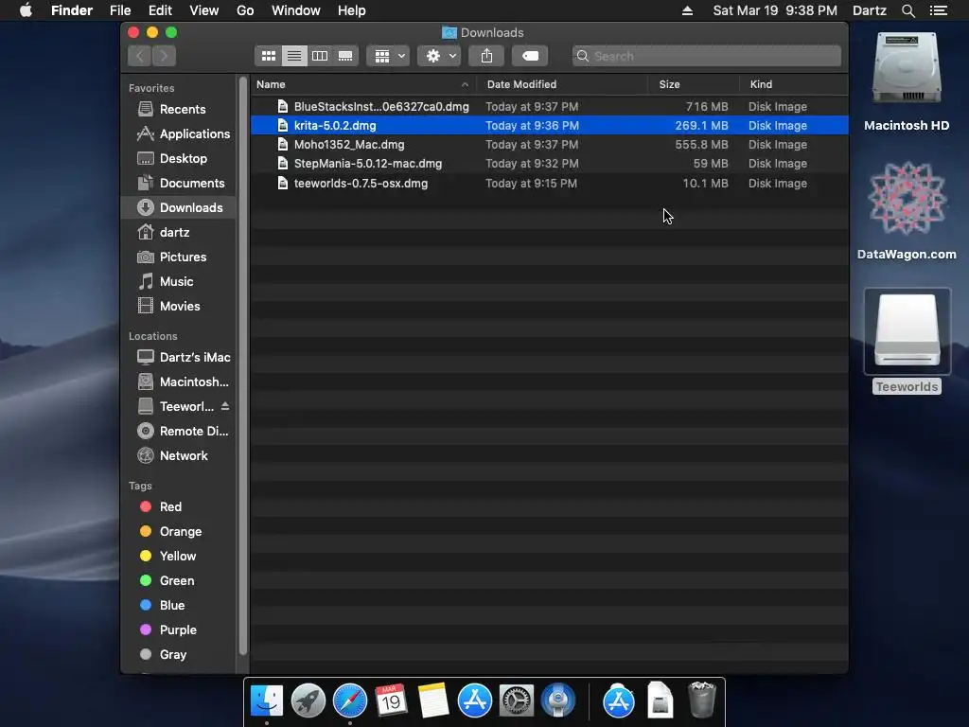The image size is (969, 727).
Task: Filter by the Orange tag
Action: pyautogui.click(x=178, y=532)
